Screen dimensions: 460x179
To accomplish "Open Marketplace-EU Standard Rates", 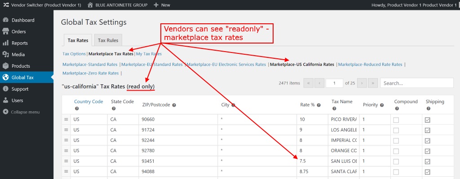I will click(x=152, y=65).
